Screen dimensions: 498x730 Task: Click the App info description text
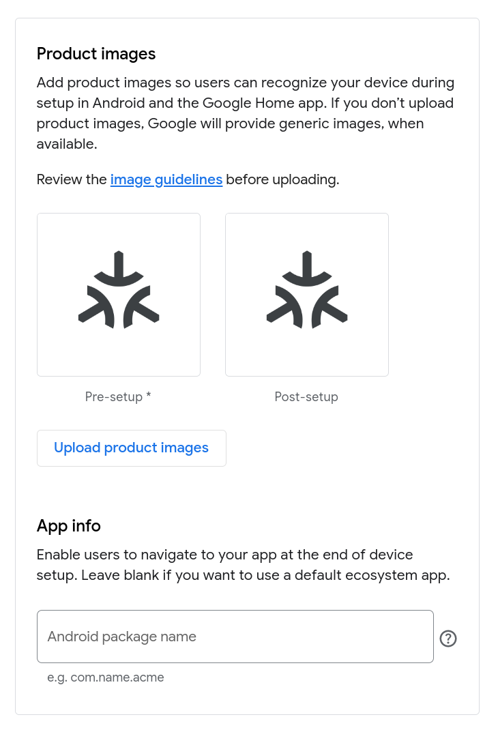pos(243,565)
